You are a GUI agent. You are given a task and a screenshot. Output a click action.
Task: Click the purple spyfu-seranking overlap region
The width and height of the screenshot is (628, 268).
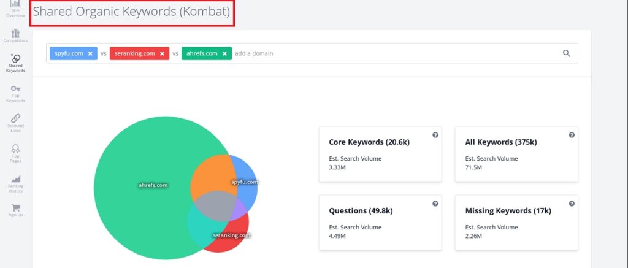[x=240, y=209]
